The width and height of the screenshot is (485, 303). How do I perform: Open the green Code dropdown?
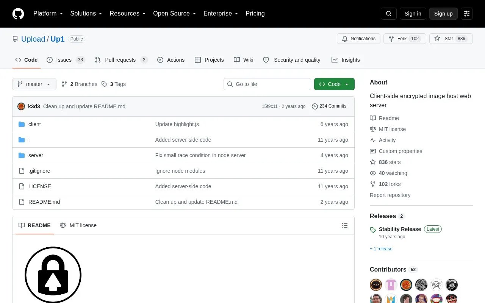[334, 84]
